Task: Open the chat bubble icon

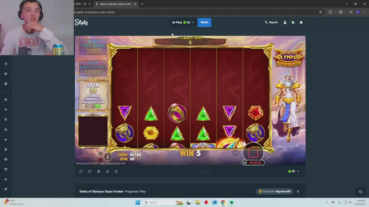Action: point(301,22)
